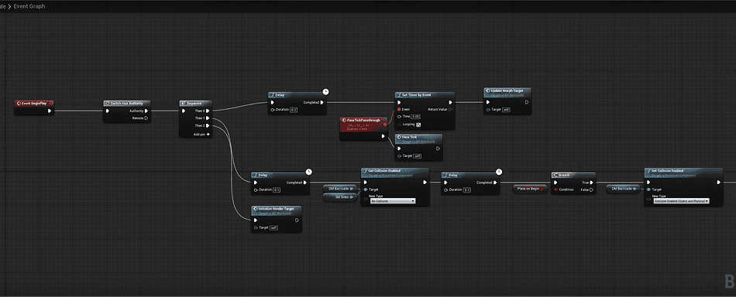Click Completed pin of Delay before Branch

click(x=495, y=183)
